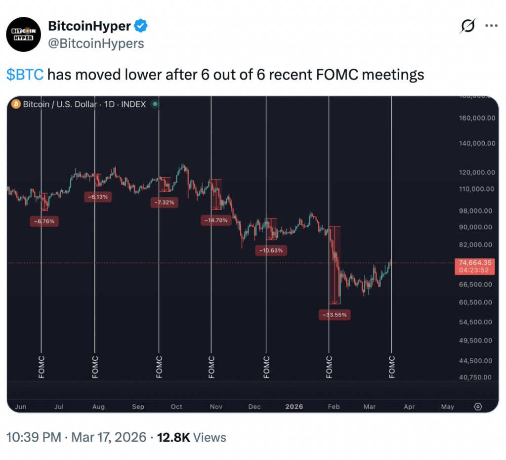The image size is (506, 460).
Task: Toggle the -14.70% drop marker
Action: pyautogui.click(x=216, y=220)
